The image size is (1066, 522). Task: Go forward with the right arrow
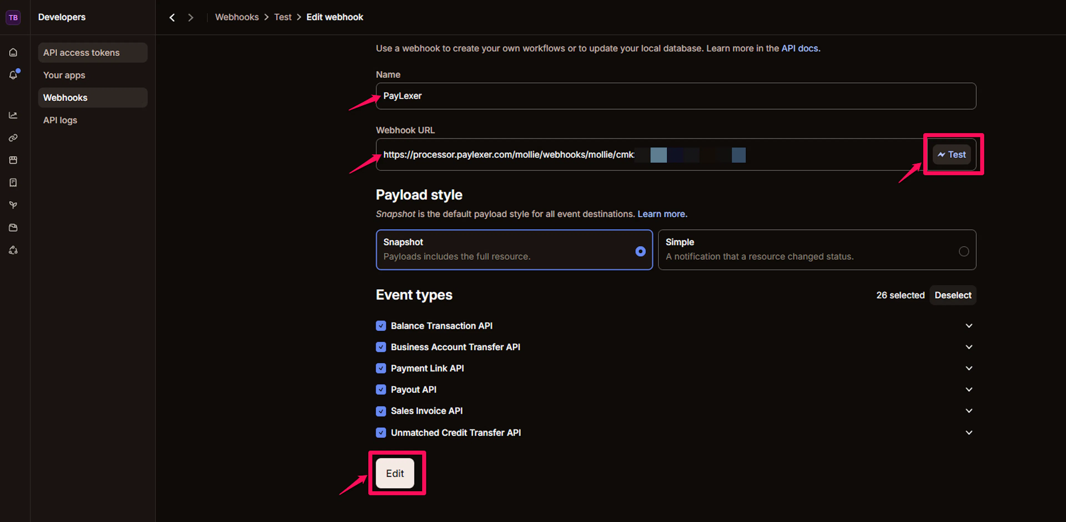(x=190, y=17)
